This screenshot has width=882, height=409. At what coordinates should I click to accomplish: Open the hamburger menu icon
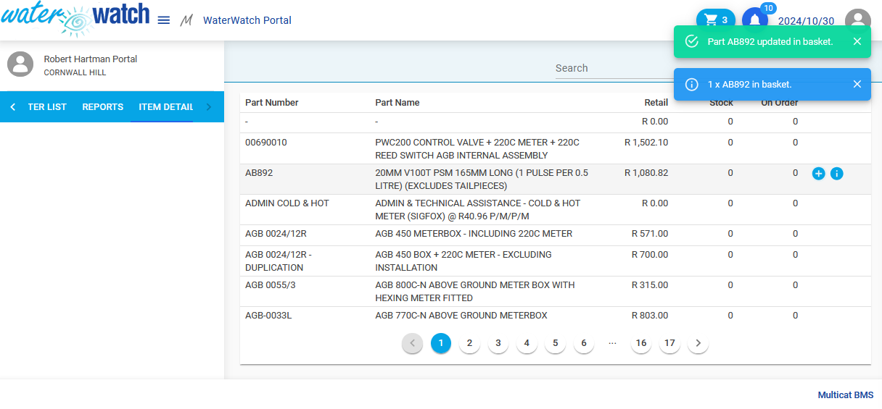click(x=164, y=20)
